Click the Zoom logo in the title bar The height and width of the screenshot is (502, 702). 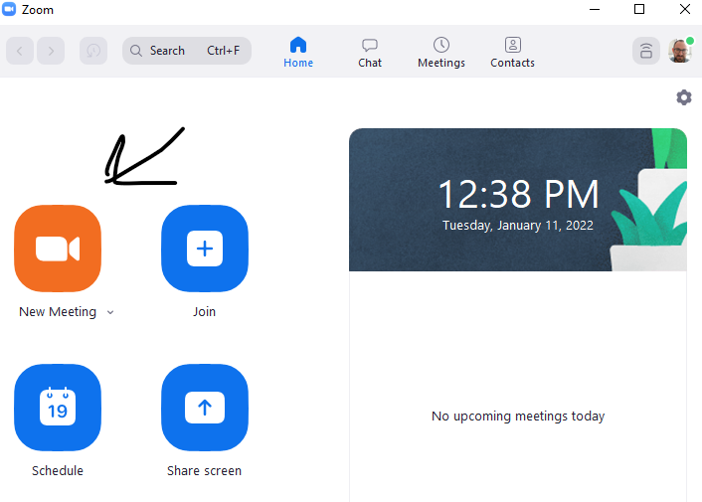9,9
